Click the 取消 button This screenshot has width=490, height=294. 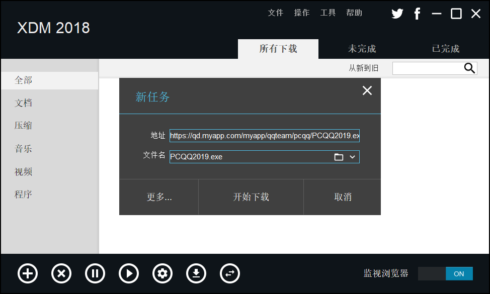coord(343,197)
